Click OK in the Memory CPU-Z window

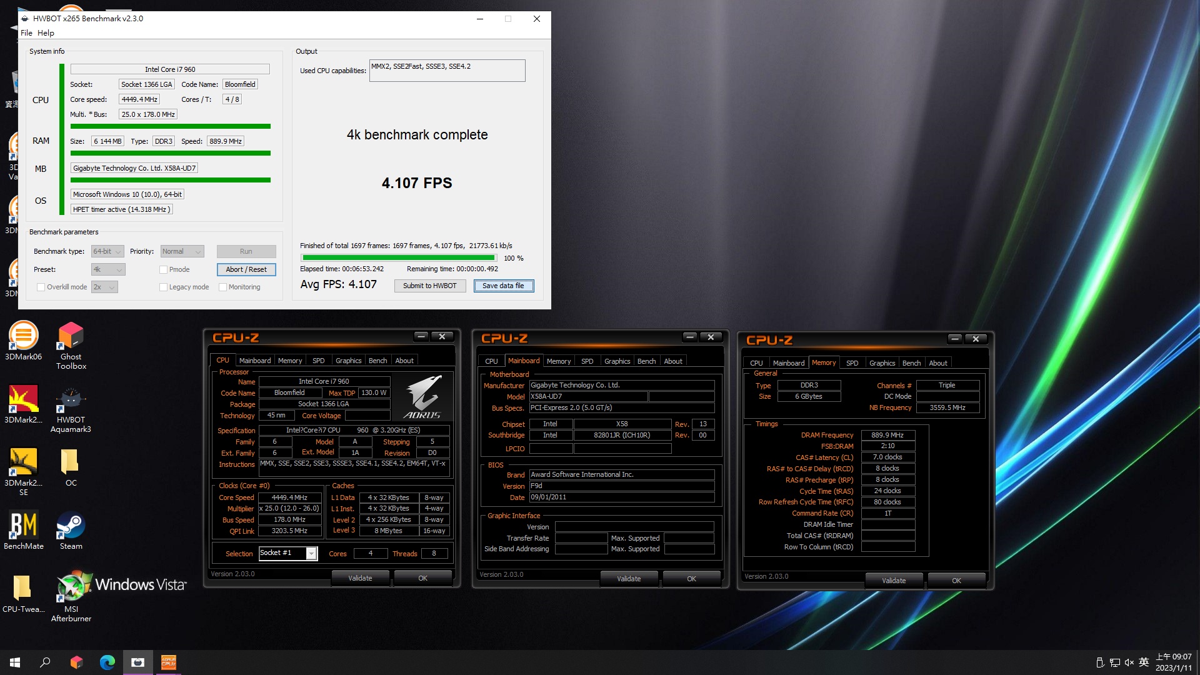(956, 581)
